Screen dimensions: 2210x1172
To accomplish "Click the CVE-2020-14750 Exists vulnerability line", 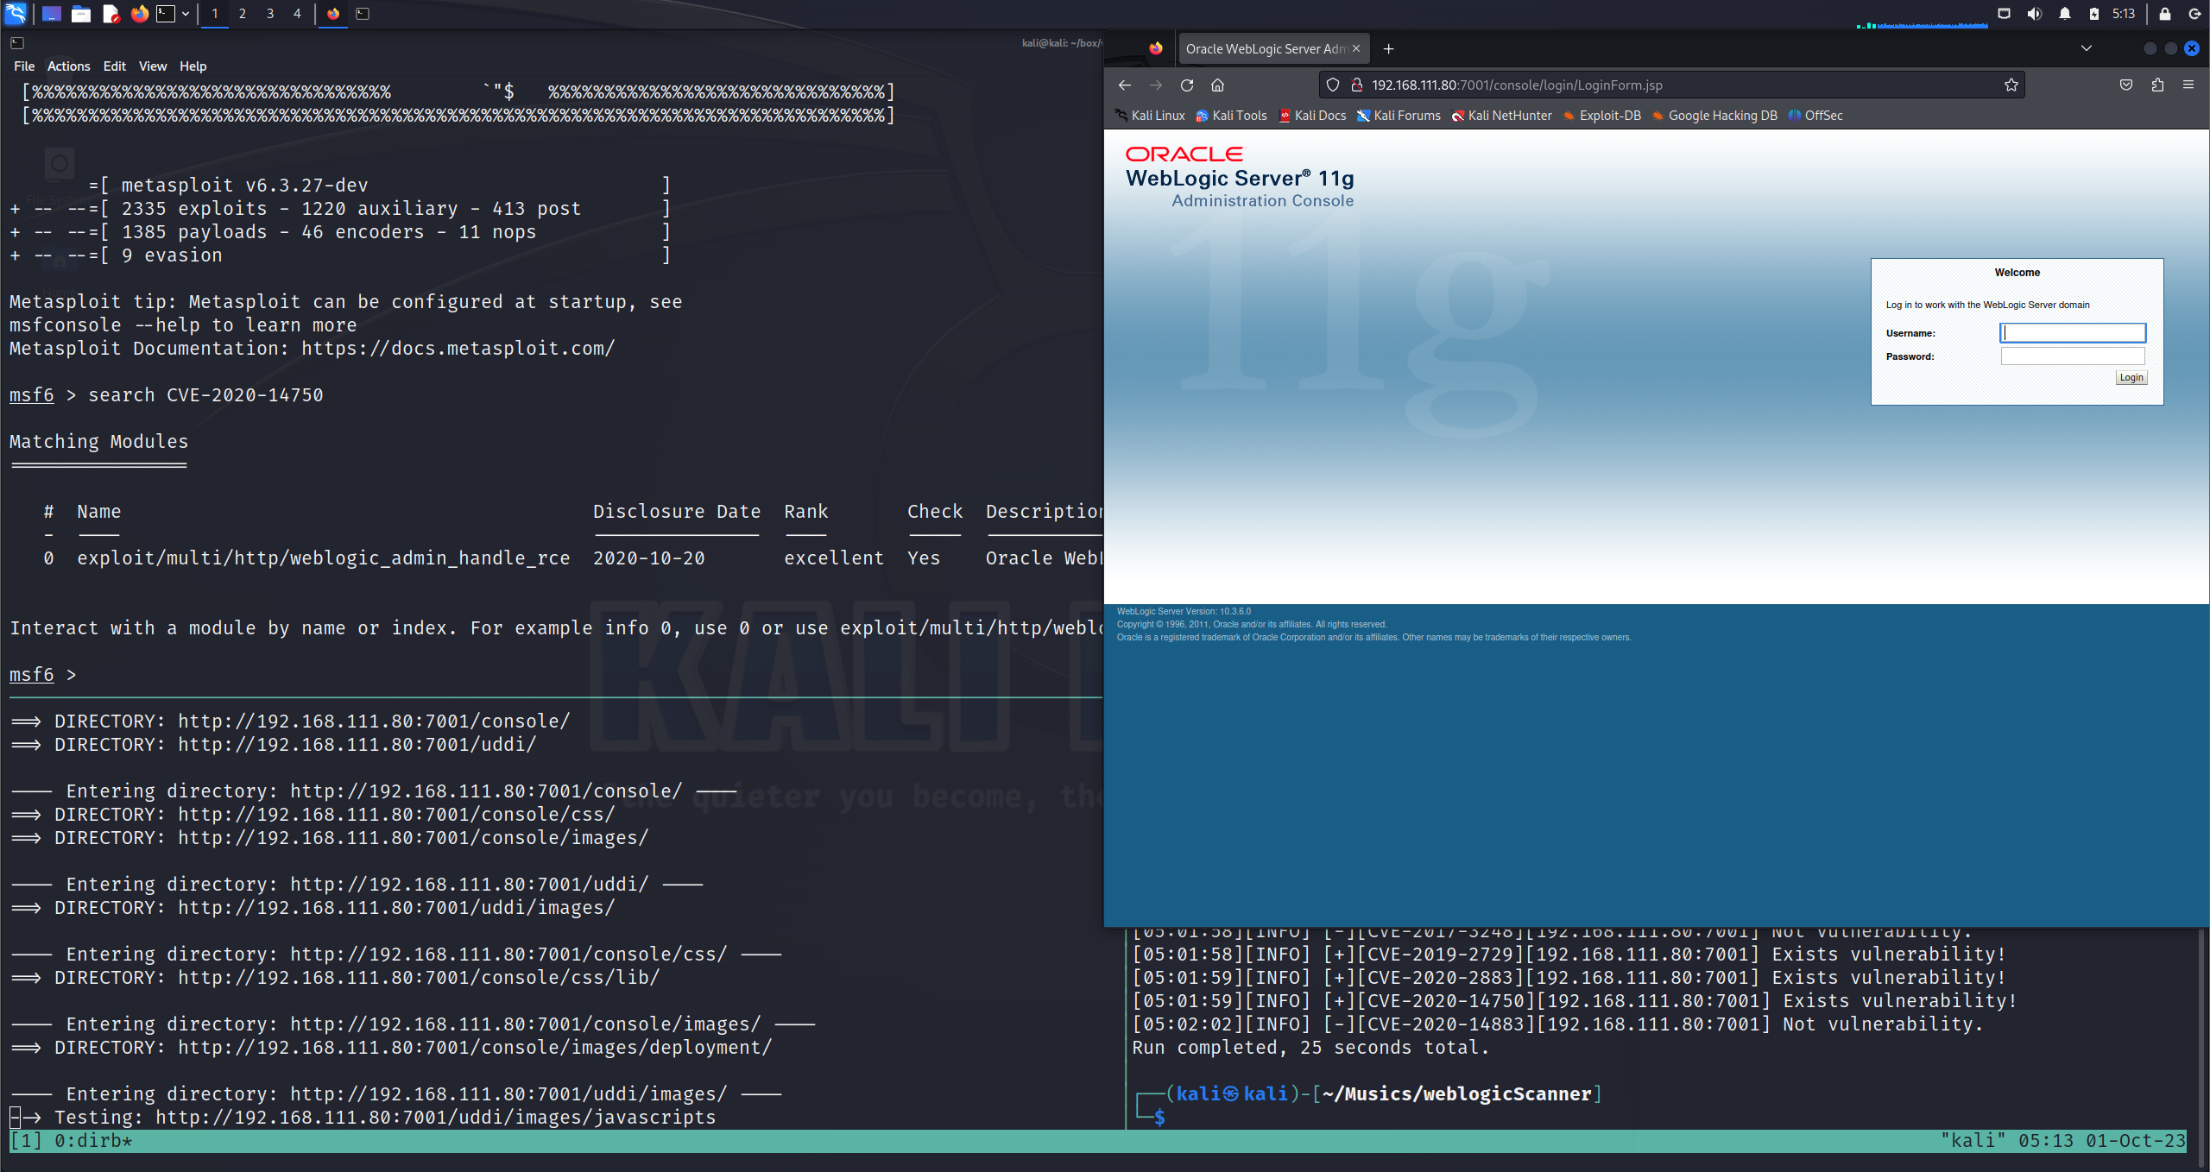I will [x=1574, y=1001].
